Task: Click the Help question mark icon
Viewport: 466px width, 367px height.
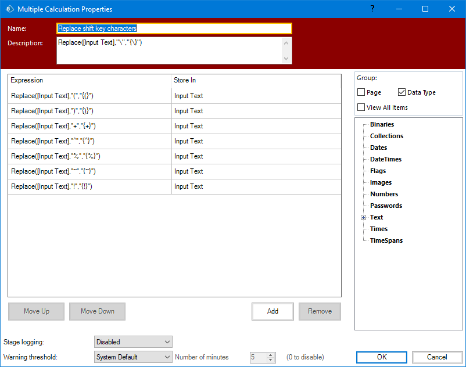Action: click(x=372, y=9)
